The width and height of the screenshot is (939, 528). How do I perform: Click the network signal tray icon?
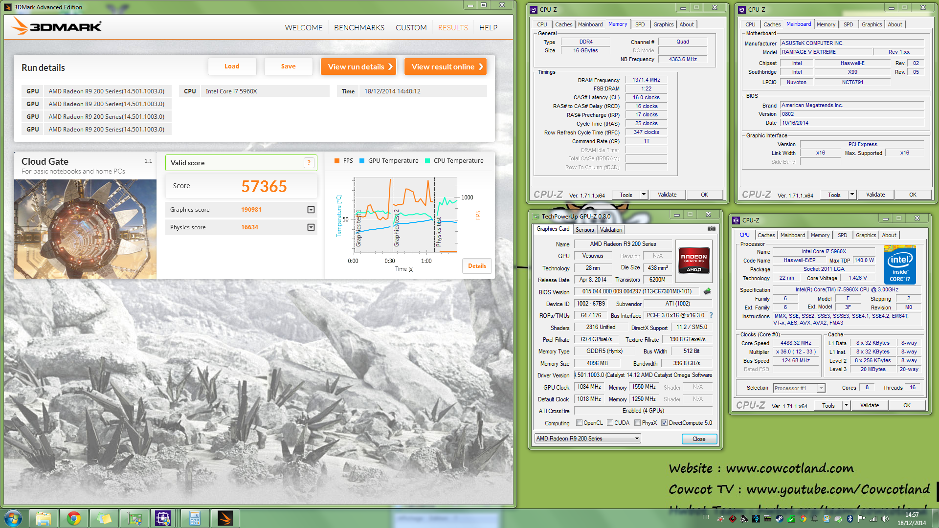coord(873,519)
